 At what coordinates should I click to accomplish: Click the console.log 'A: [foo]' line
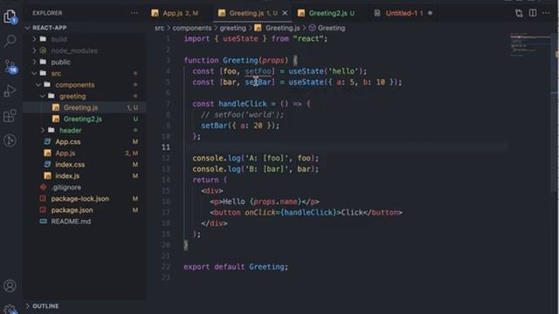256,158
